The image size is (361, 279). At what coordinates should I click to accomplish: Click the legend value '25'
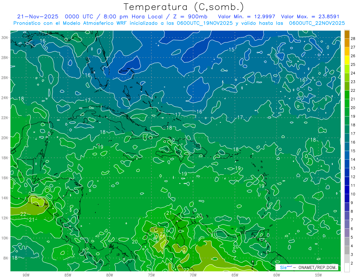pos(353,64)
